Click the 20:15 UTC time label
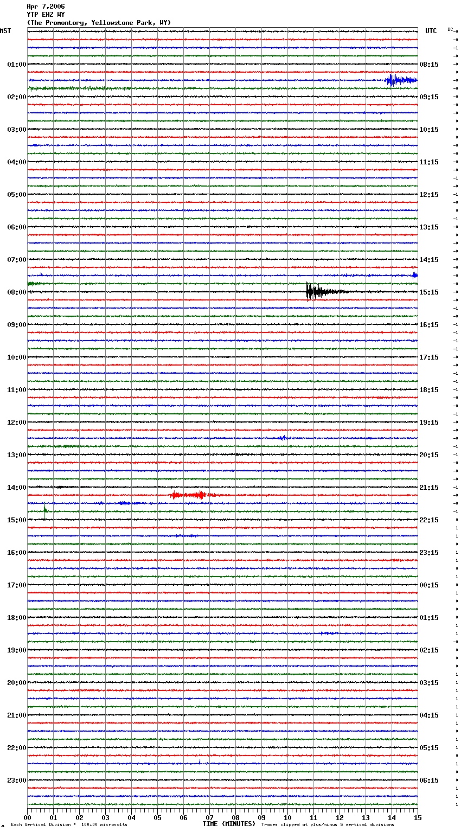 (x=429, y=455)
